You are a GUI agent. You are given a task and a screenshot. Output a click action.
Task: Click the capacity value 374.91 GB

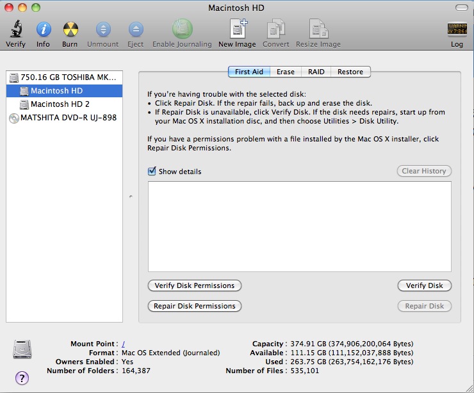click(308, 344)
